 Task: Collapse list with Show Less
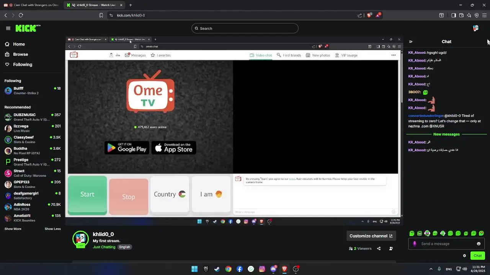pos(53,229)
